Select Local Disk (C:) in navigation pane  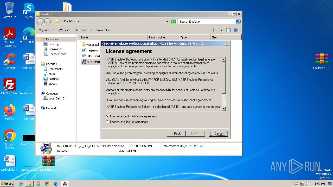57,98
